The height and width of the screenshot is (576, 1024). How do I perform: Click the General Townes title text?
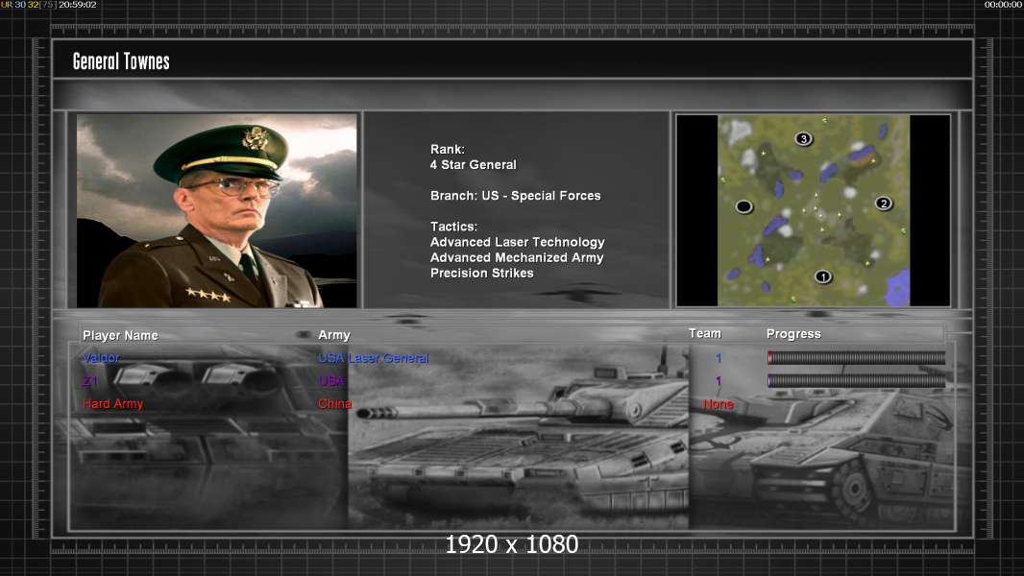coord(121,61)
